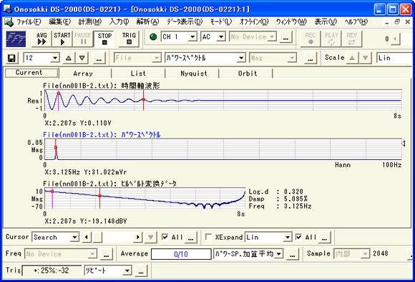Click the Average 0/10 progress field
The width and height of the screenshot is (415, 282).
tap(181, 254)
